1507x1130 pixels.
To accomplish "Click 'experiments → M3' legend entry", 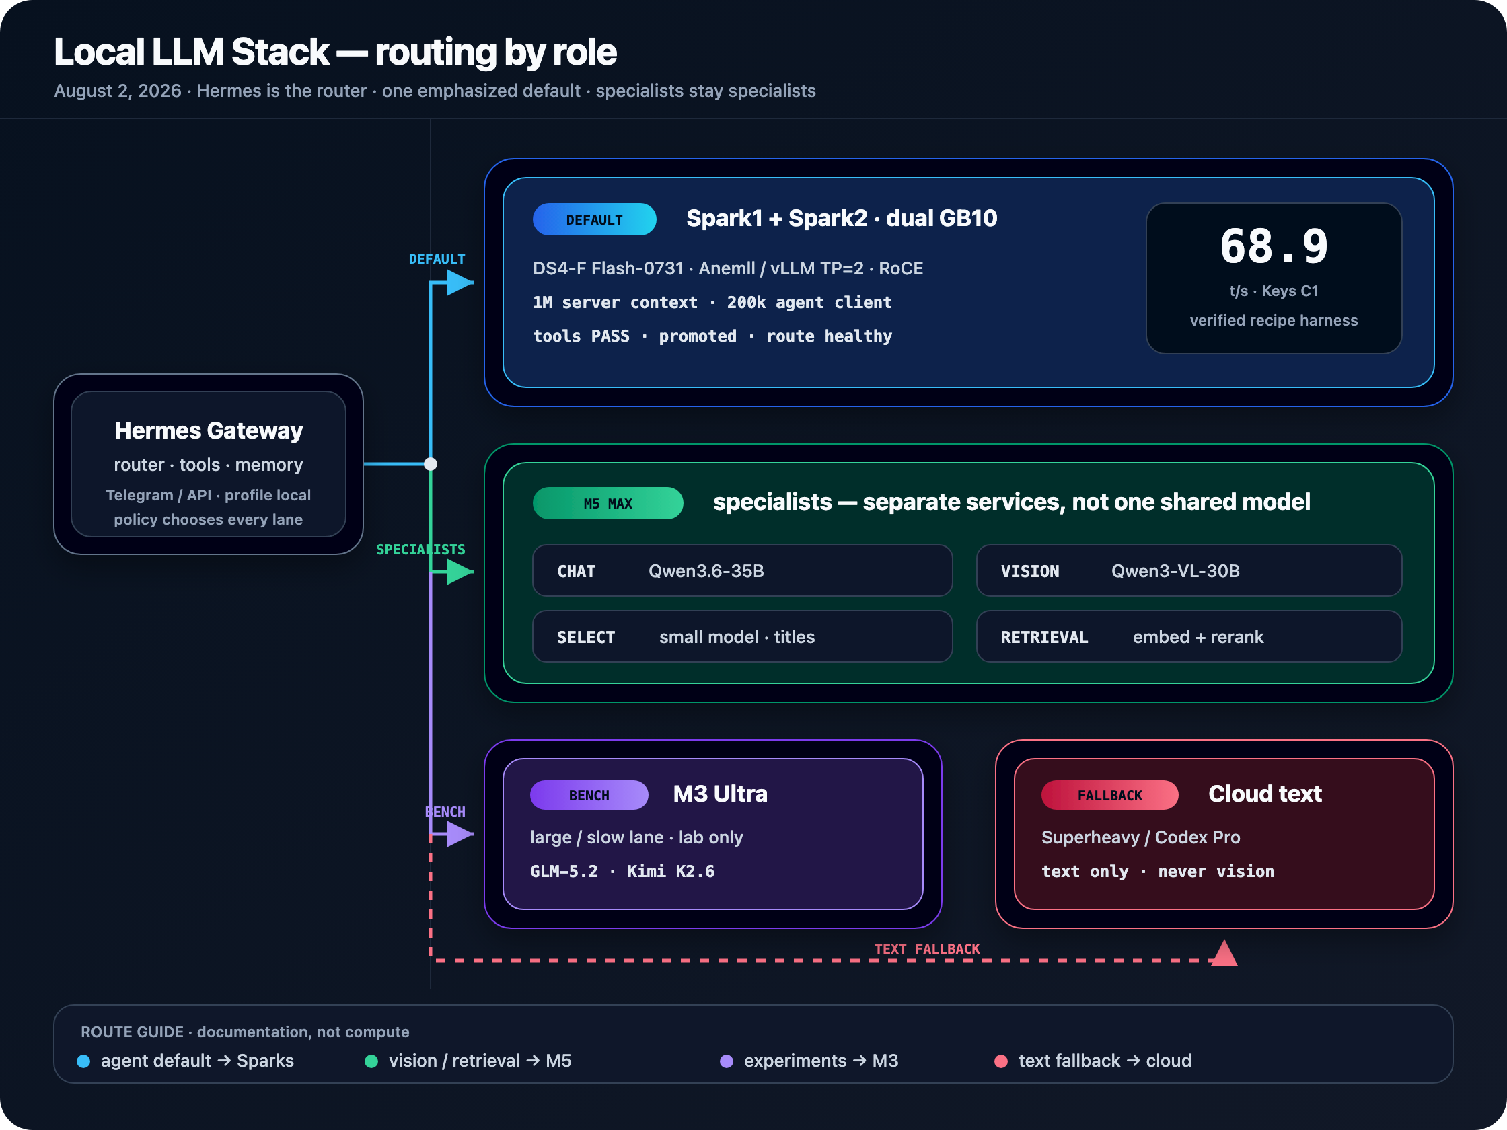I will click(x=821, y=1061).
